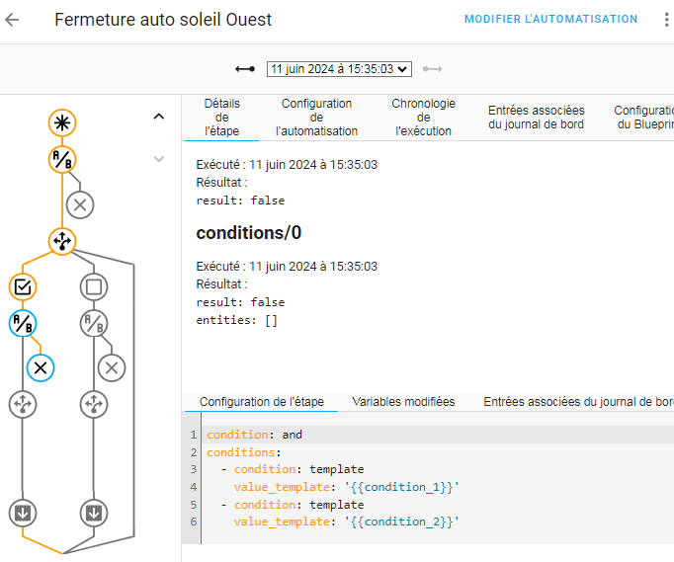Go back with the top-left arrow

(13, 20)
